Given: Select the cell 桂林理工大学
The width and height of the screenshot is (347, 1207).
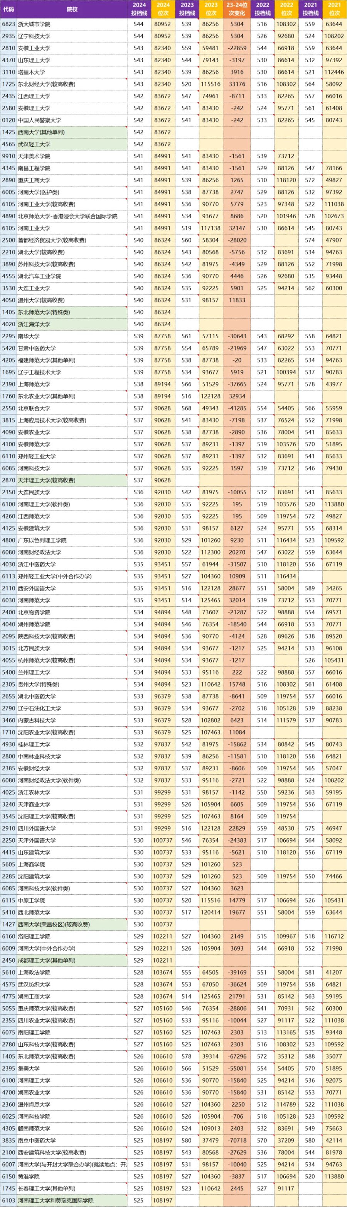Looking at the screenshot, I should pos(72,744).
